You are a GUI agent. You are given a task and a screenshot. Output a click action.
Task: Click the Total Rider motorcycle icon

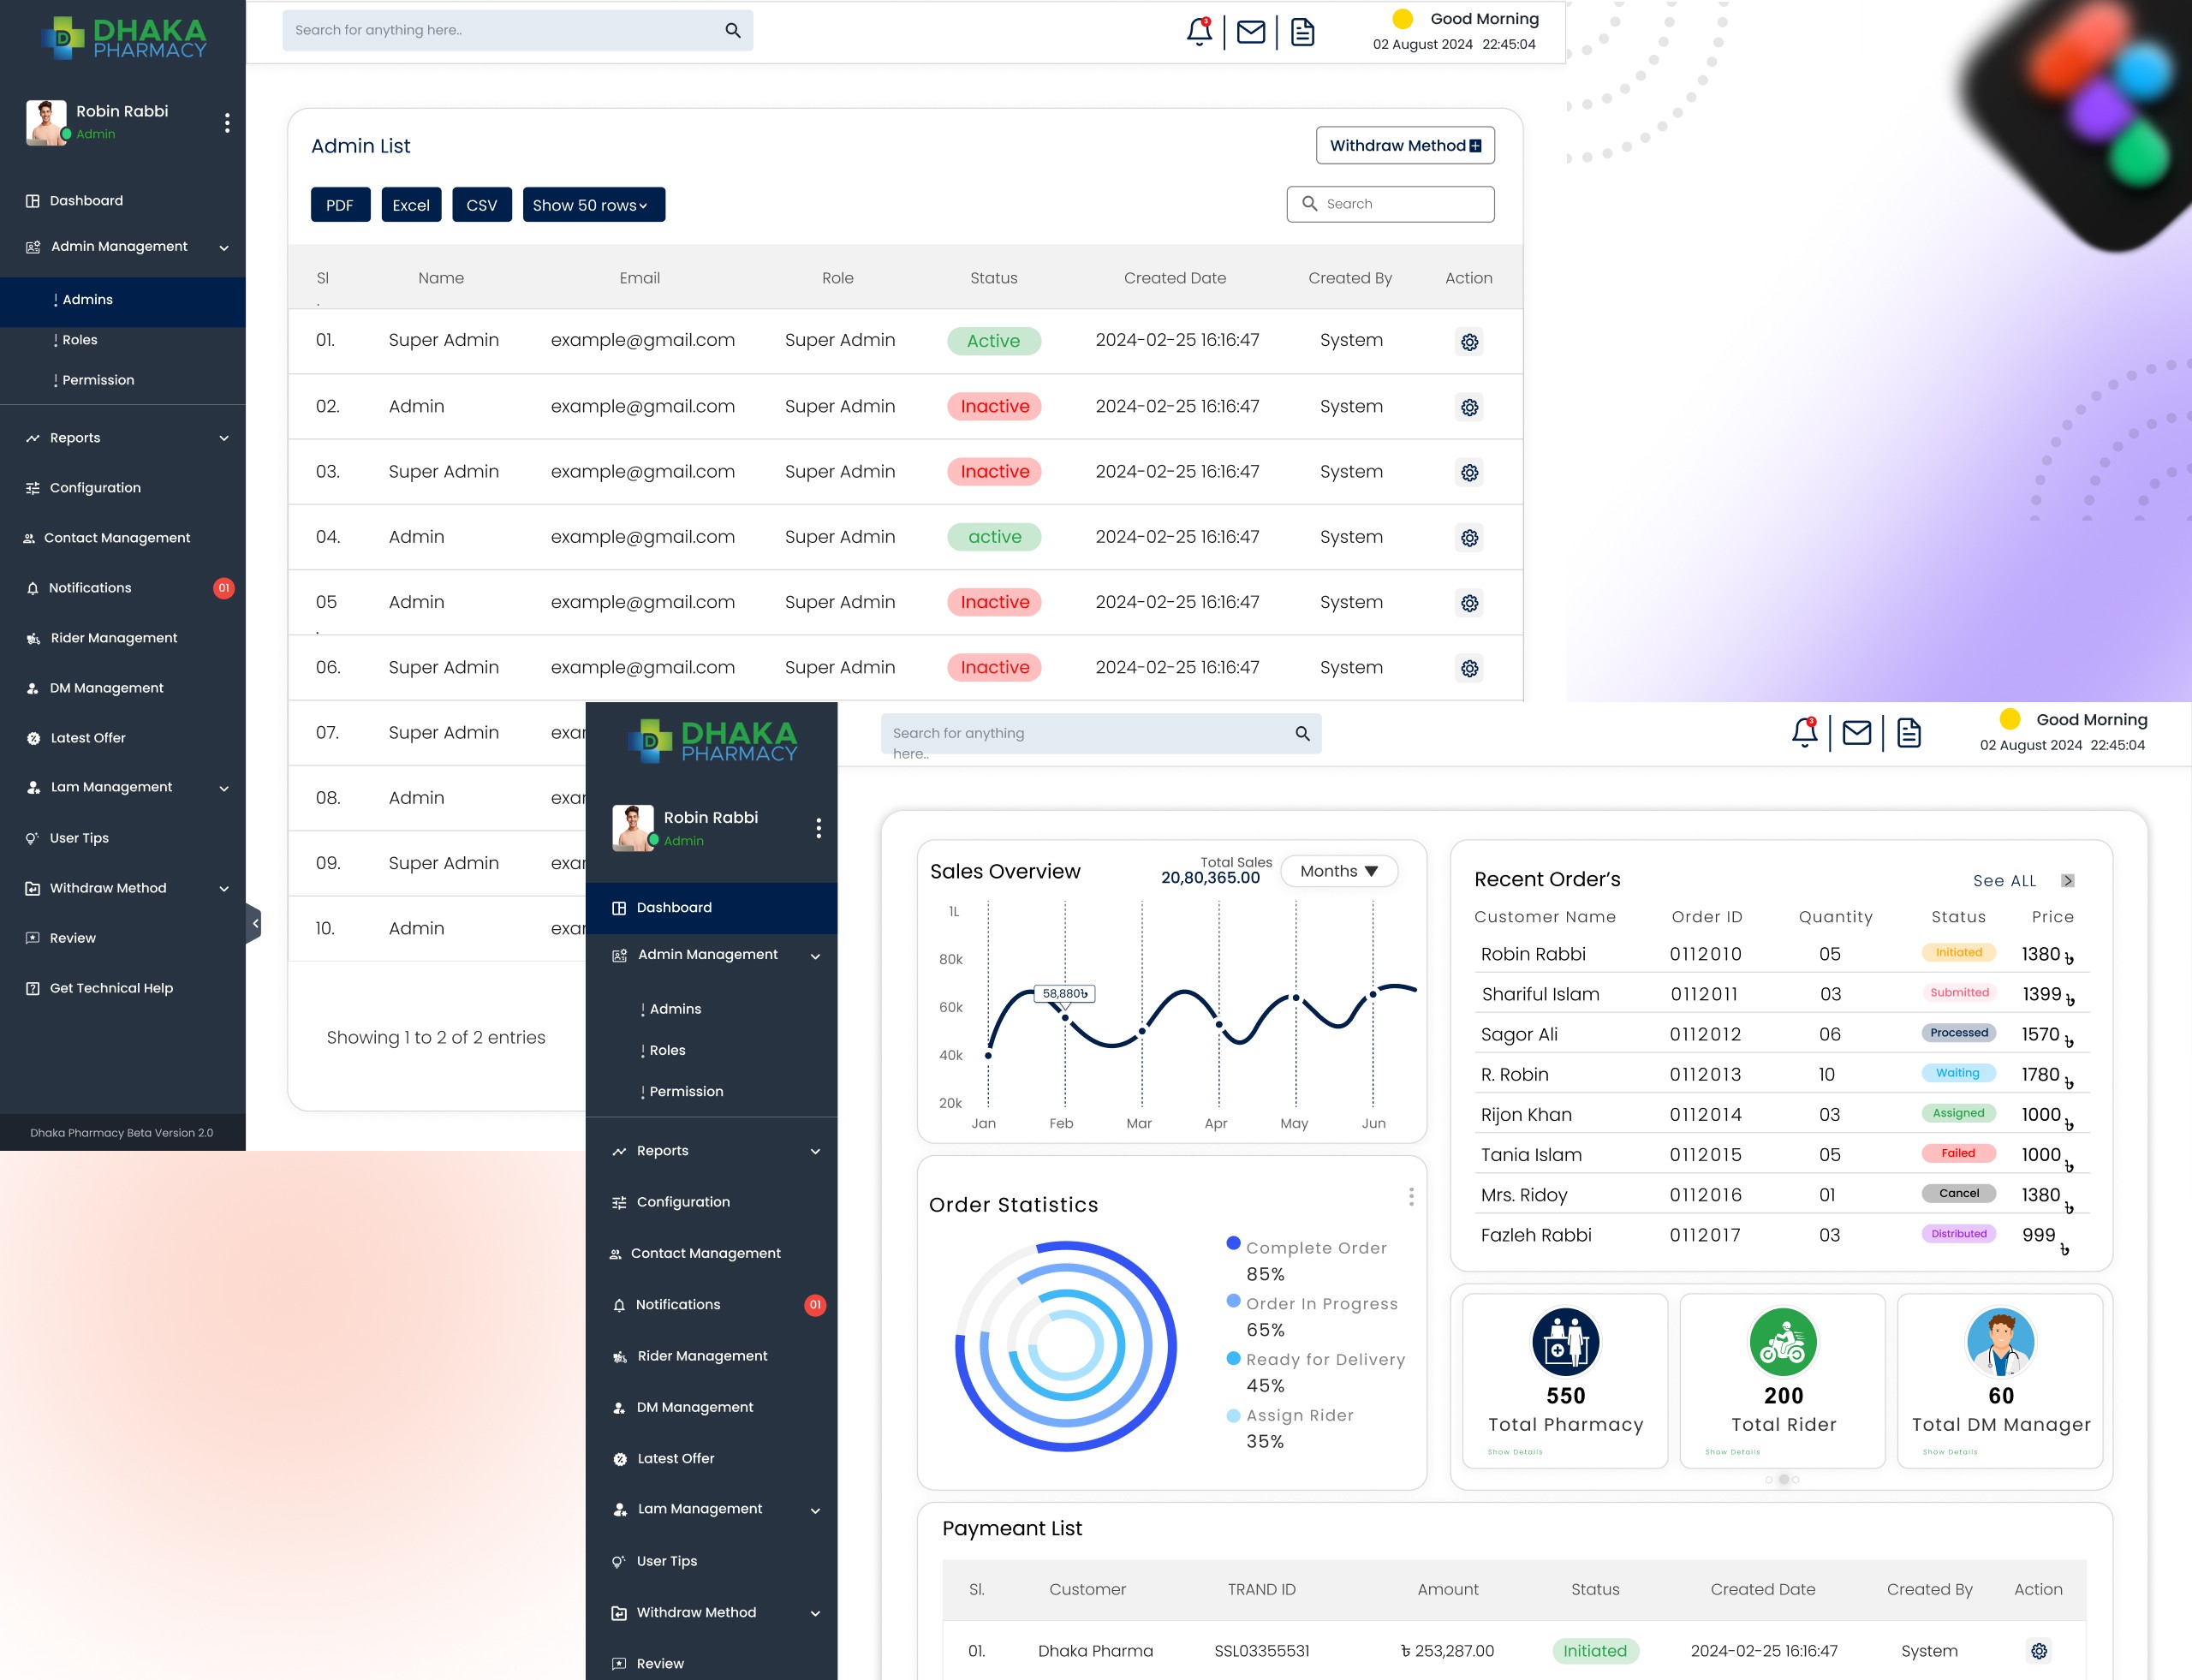[x=1783, y=1342]
